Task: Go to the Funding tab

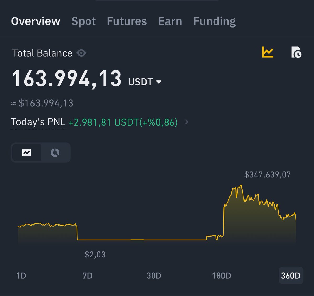Action: pos(214,21)
